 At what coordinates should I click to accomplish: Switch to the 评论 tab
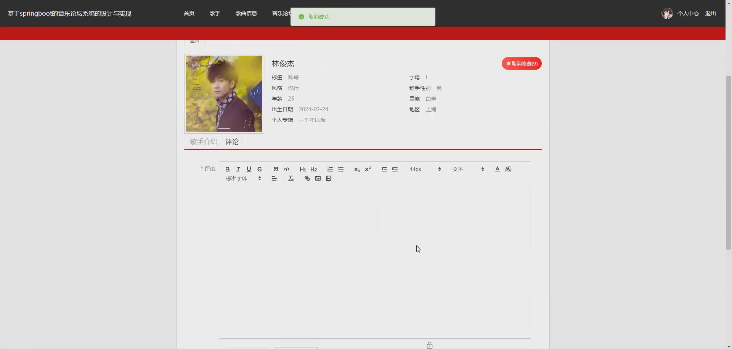point(232,141)
